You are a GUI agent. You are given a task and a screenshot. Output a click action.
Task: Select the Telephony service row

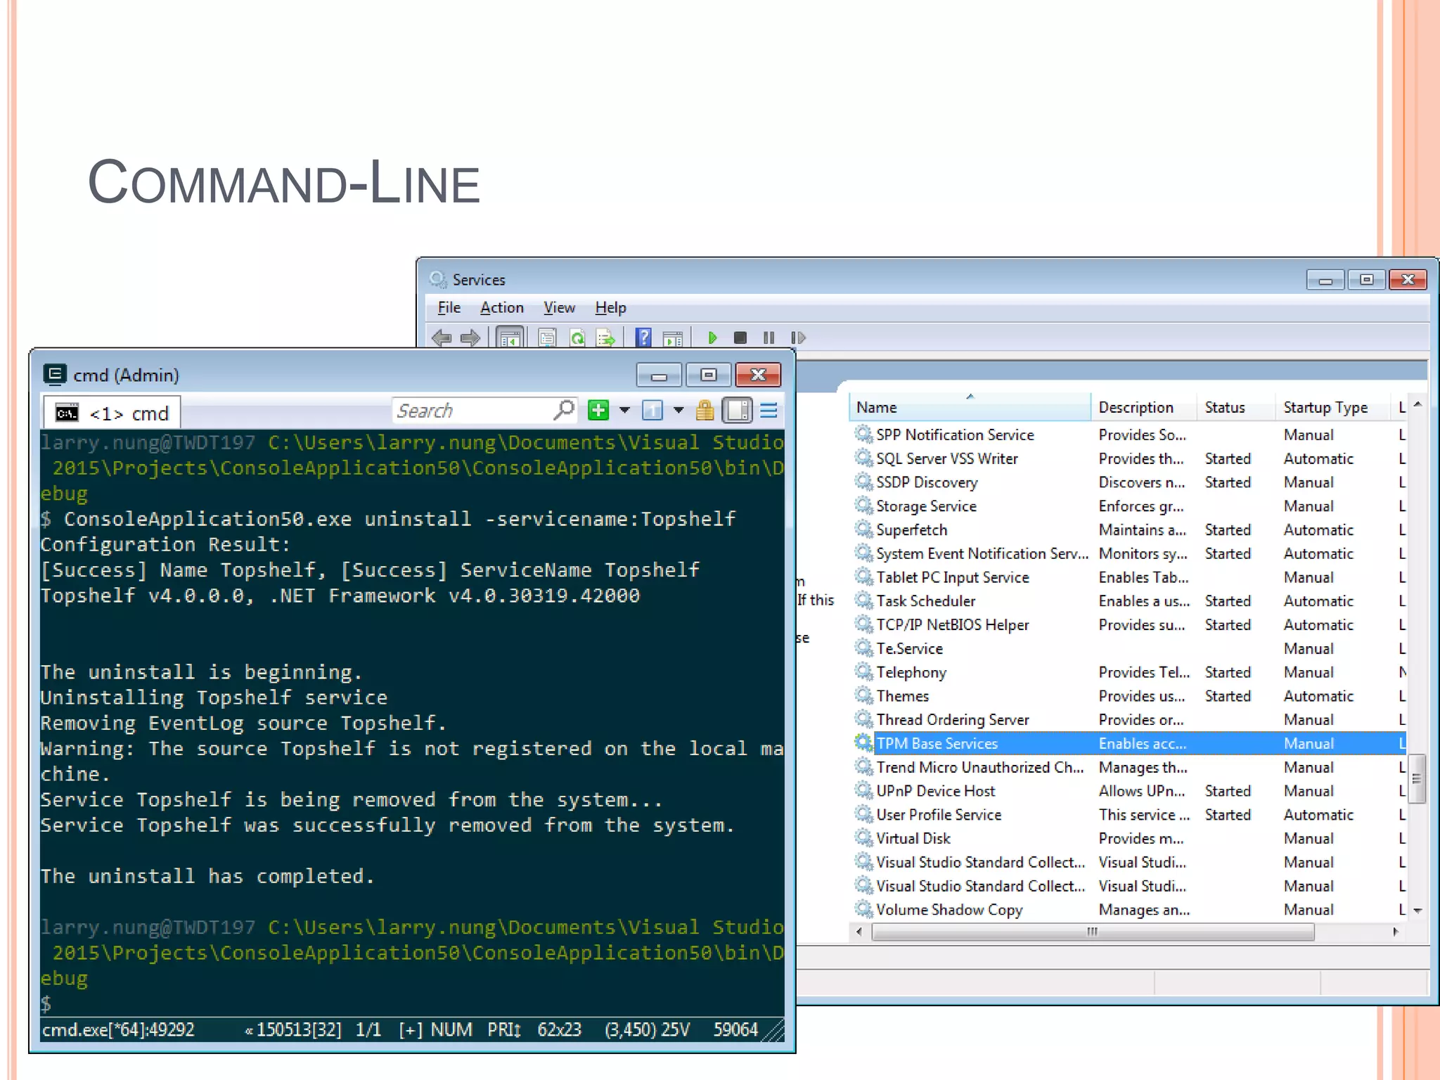pos(1129,672)
